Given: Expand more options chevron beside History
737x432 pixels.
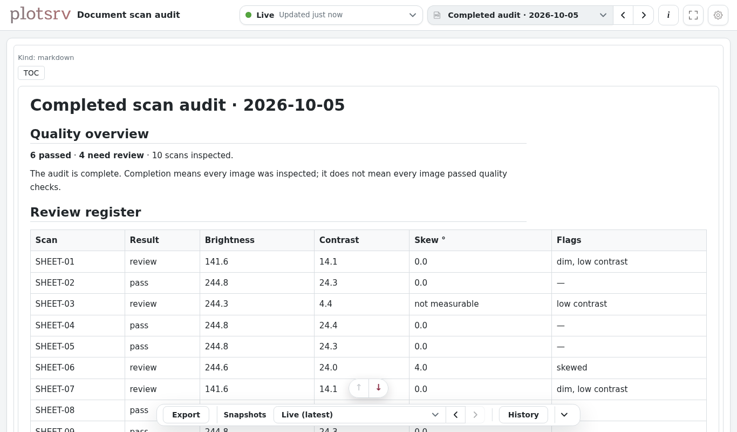Looking at the screenshot, I should coord(564,415).
